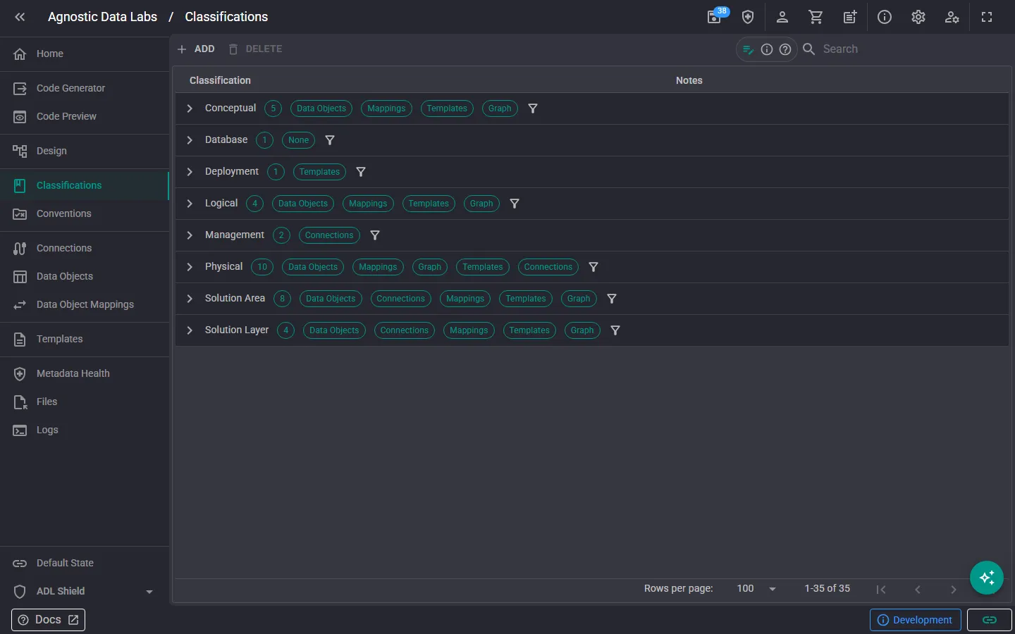Click the magnifier search icon

point(809,49)
